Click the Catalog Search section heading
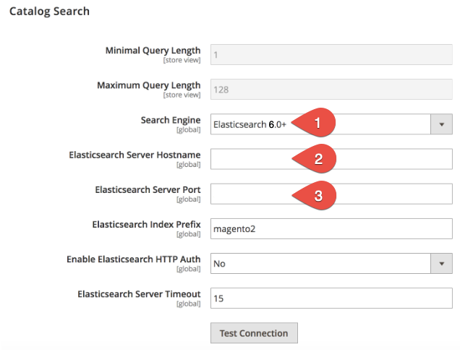Screen dimensions: 460x357 [x=49, y=12]
